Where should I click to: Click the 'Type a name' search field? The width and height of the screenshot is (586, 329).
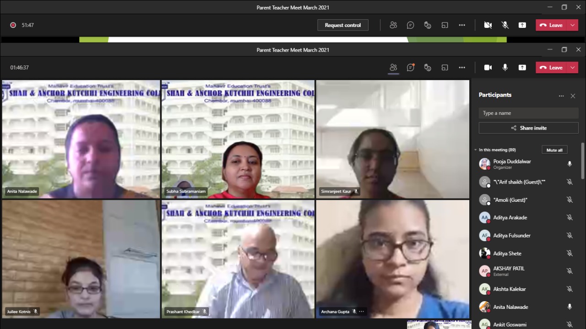click(x=528, y=113)
